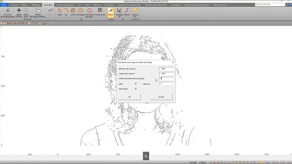Click the highlighted Dessin image tool
The height and width of the screenshot is (164, 292).
point(110,12)
